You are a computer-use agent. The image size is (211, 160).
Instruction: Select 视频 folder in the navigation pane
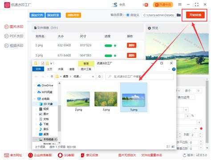pos(44,109)
